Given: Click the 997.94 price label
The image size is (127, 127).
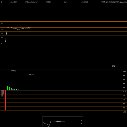Looking at the screenshot, I should (x=13, y=71).
